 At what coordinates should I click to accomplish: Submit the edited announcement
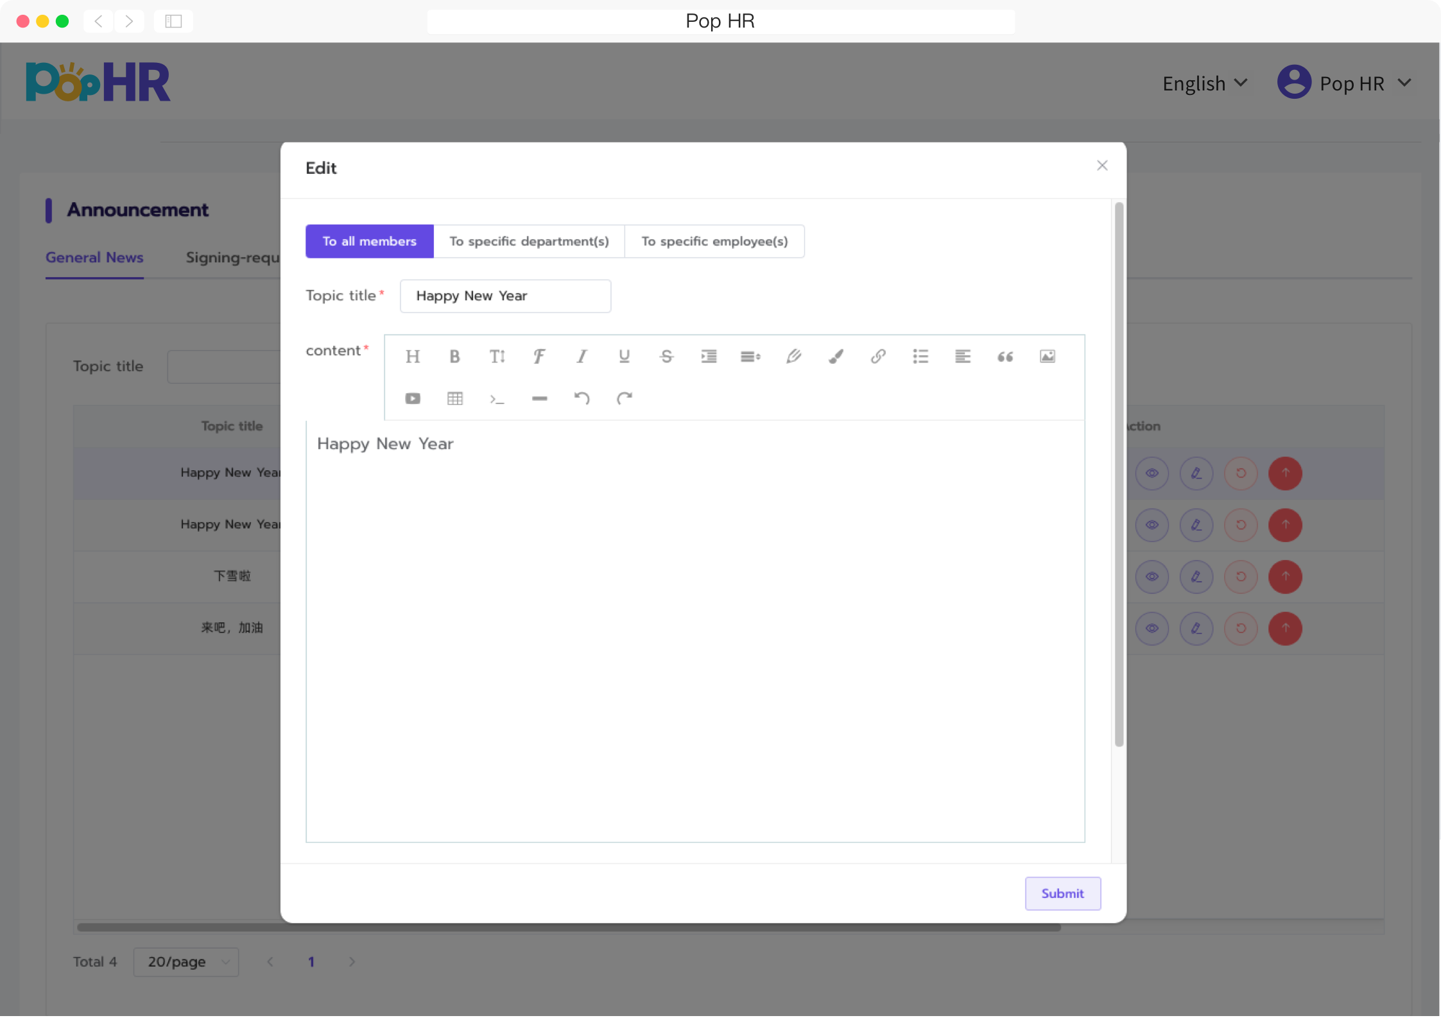[x=1062, y=894]
